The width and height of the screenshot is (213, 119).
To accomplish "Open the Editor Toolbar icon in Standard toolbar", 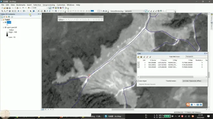I will click(50, 8).
